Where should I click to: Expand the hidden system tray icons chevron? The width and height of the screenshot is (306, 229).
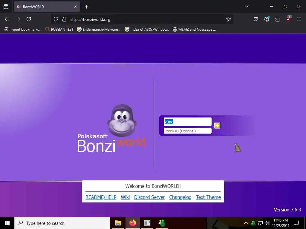[x=246, y=223]
